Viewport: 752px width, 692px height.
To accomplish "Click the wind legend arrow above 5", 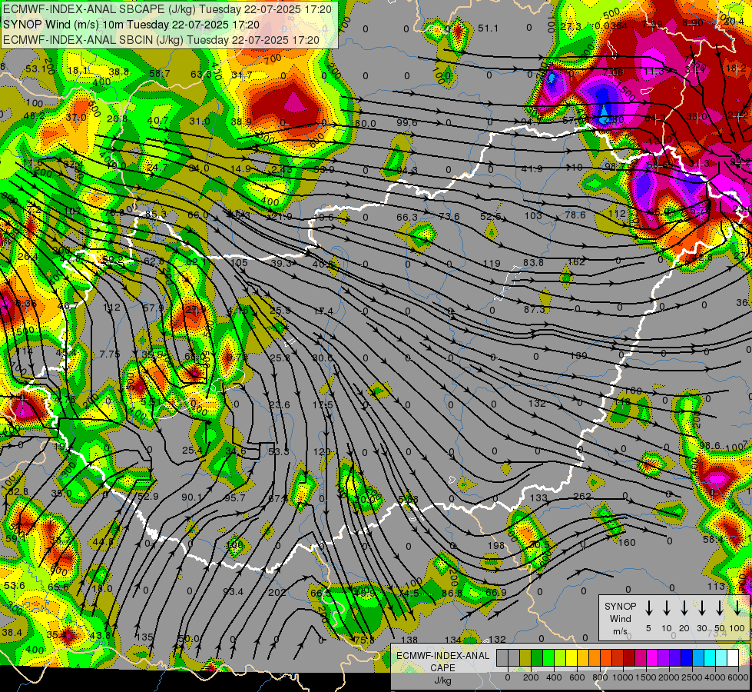I will pos(648,608).
